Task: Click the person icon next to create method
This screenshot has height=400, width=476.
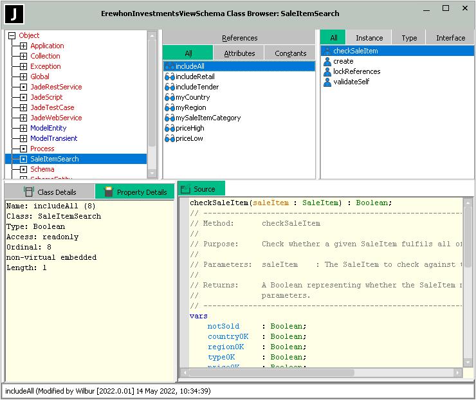Action: 327,61
